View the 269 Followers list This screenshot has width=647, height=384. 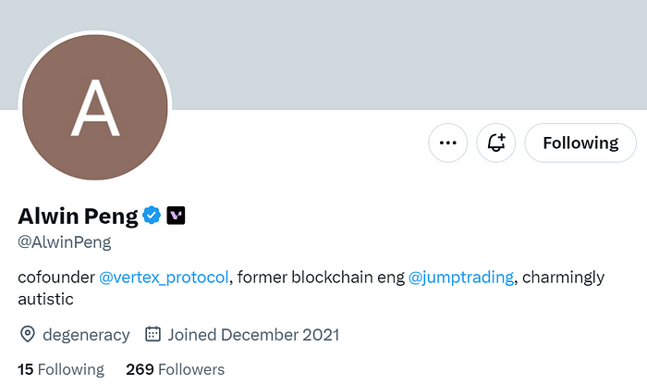click(175, 369)
